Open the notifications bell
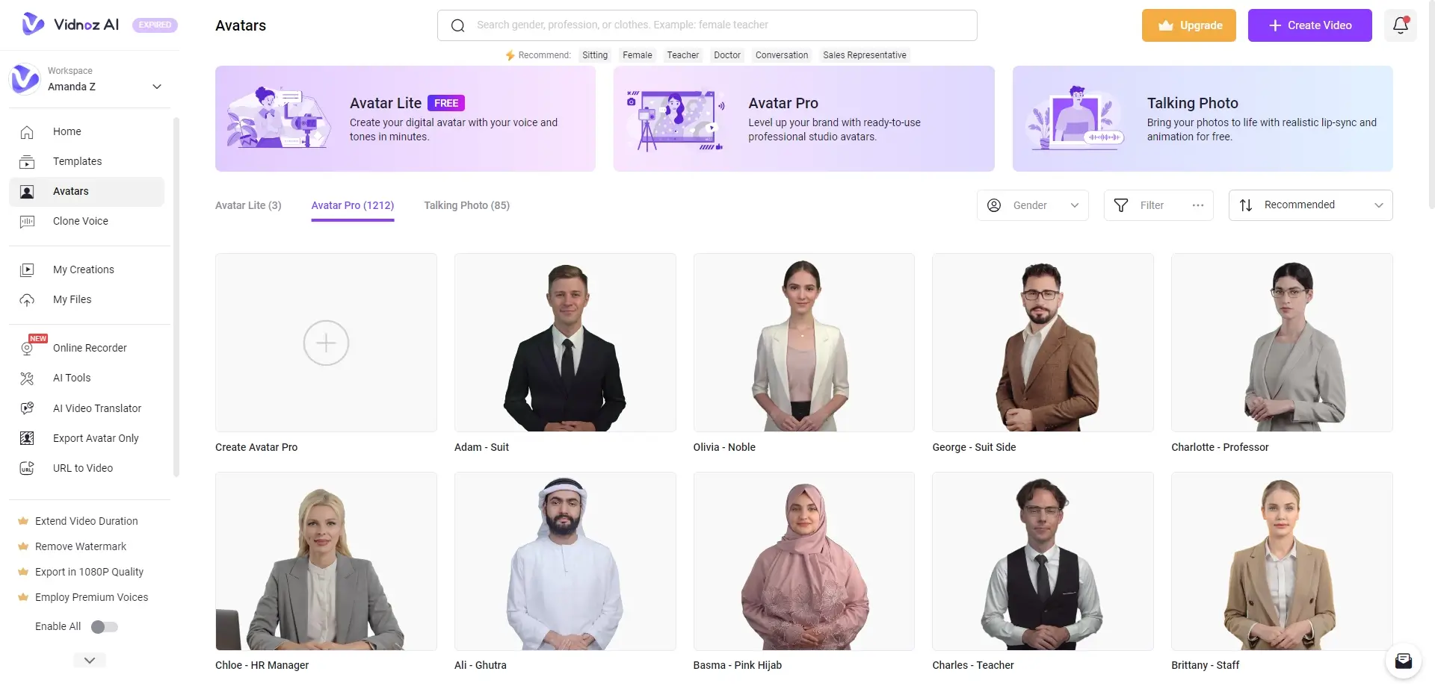The width and height of the screenshot is (1435, 686). pos(1401,25)
